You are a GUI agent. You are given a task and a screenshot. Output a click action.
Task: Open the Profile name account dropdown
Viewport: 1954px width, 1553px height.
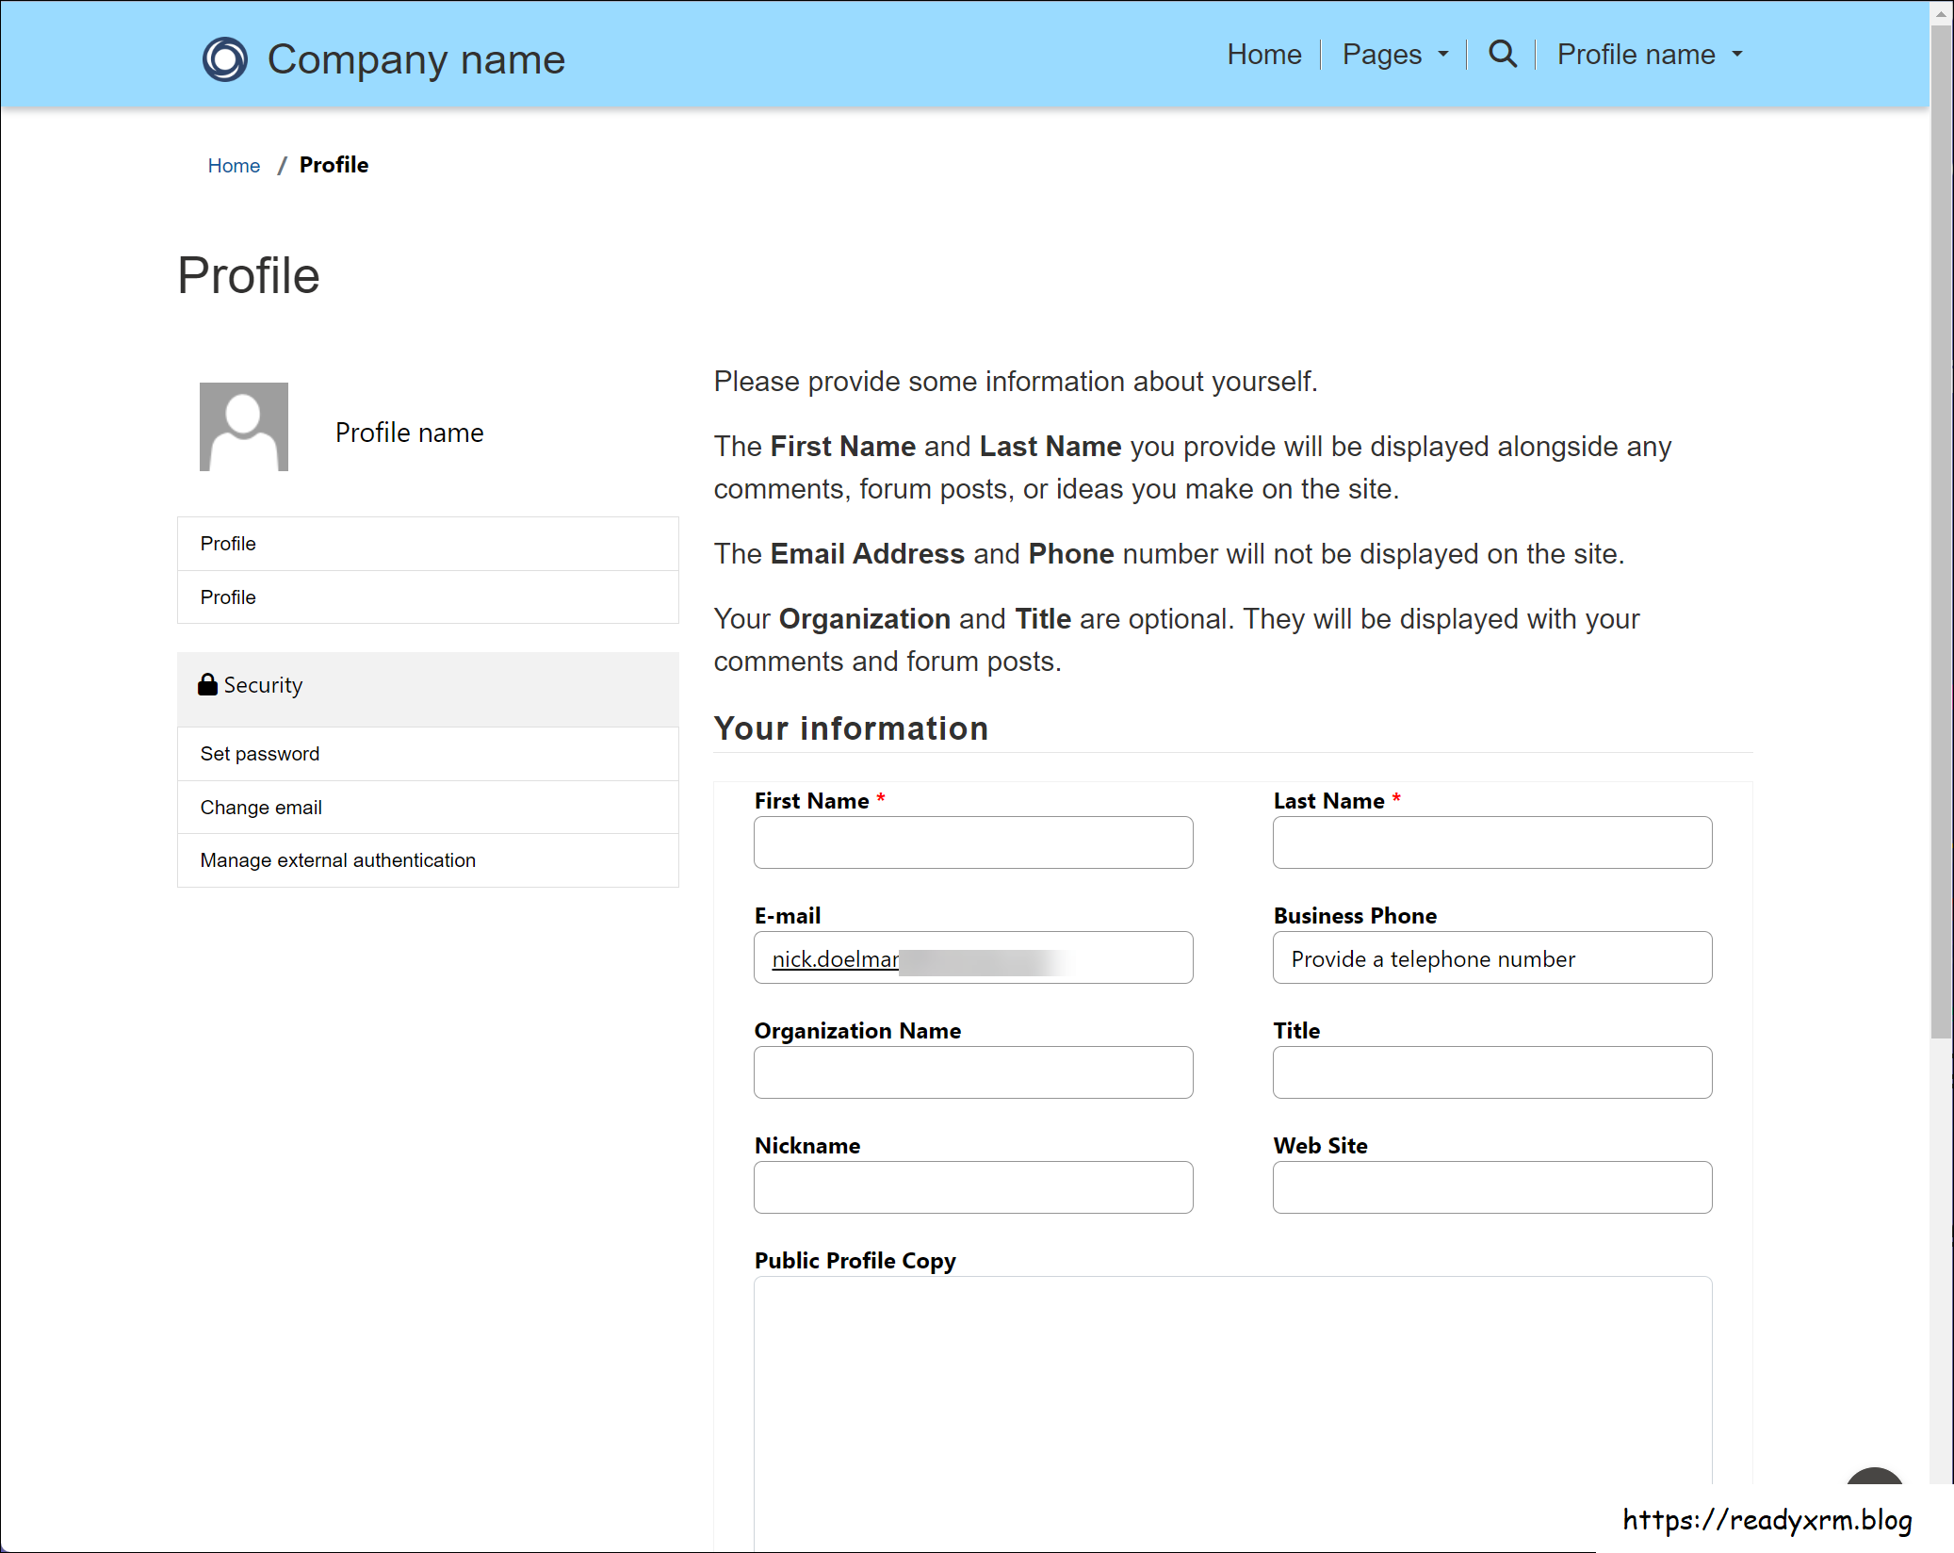point(1636,55)
